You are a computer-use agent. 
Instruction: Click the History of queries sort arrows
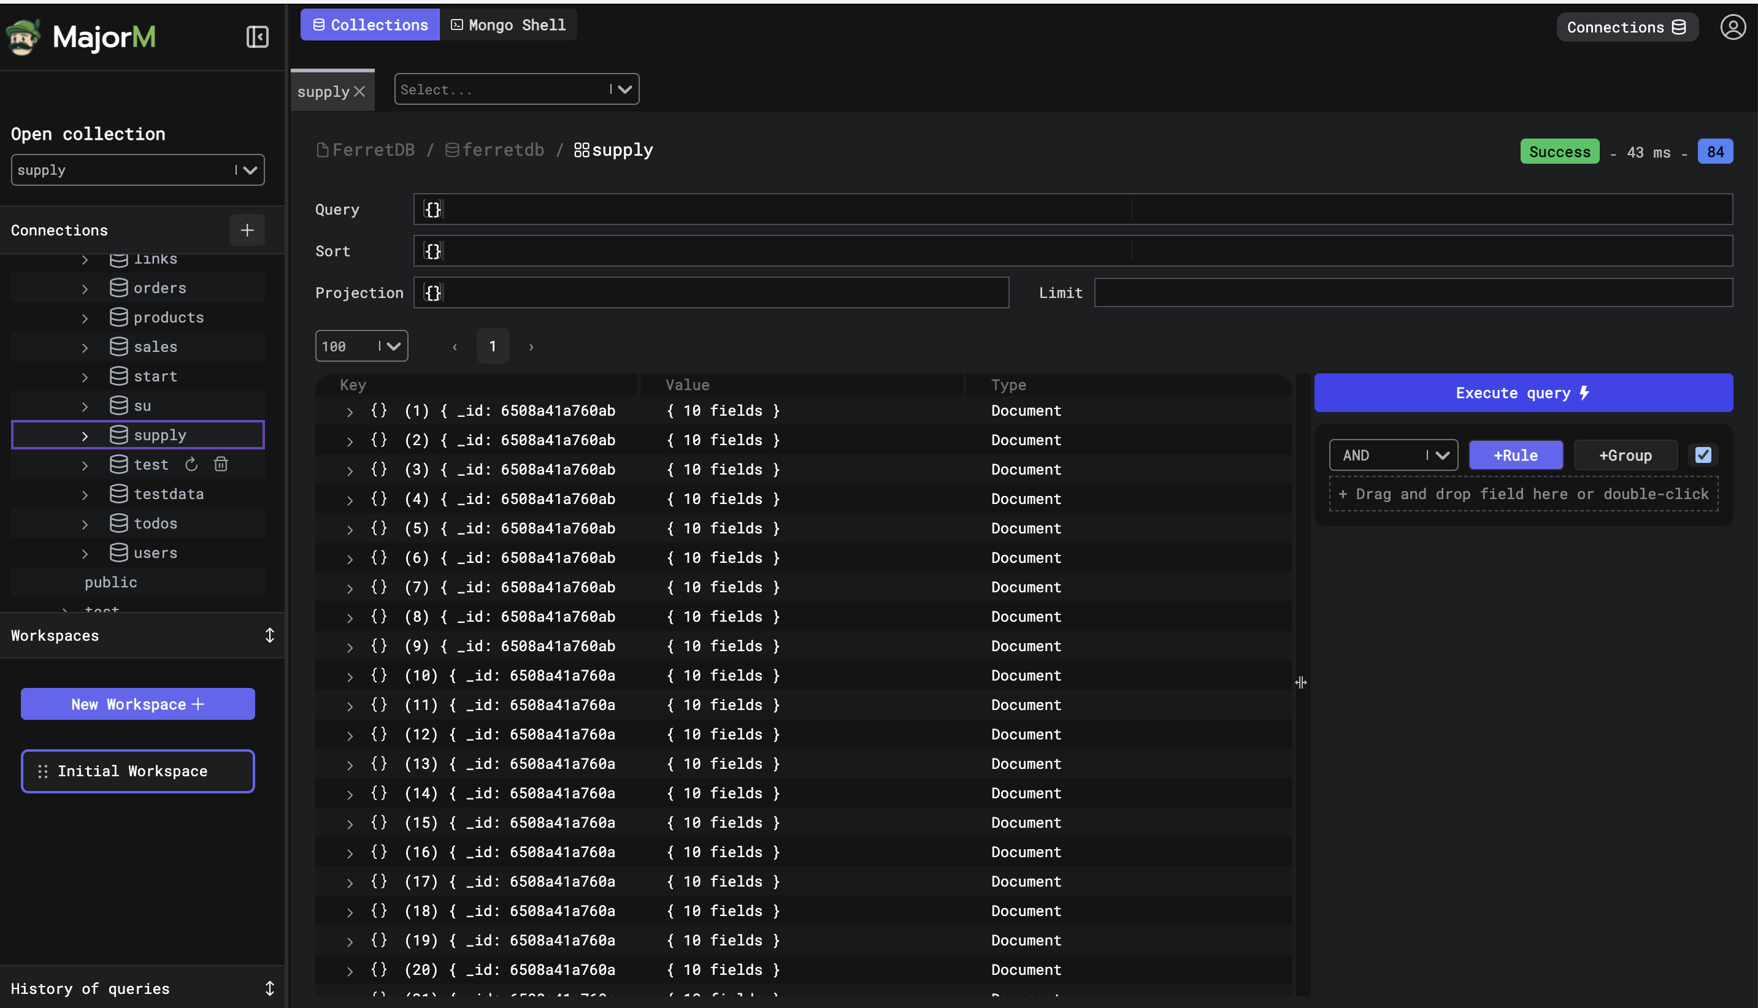[x=270, y=988]
